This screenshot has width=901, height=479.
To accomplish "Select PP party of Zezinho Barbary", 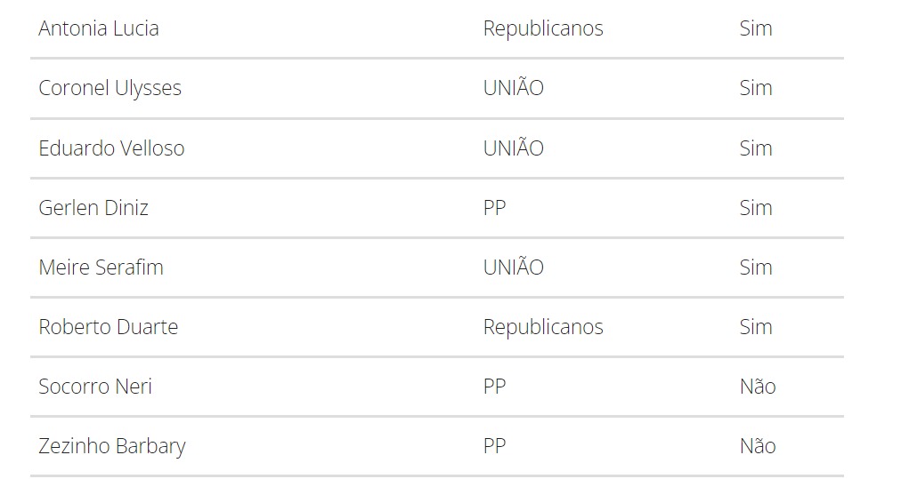I will click(494, 446).
